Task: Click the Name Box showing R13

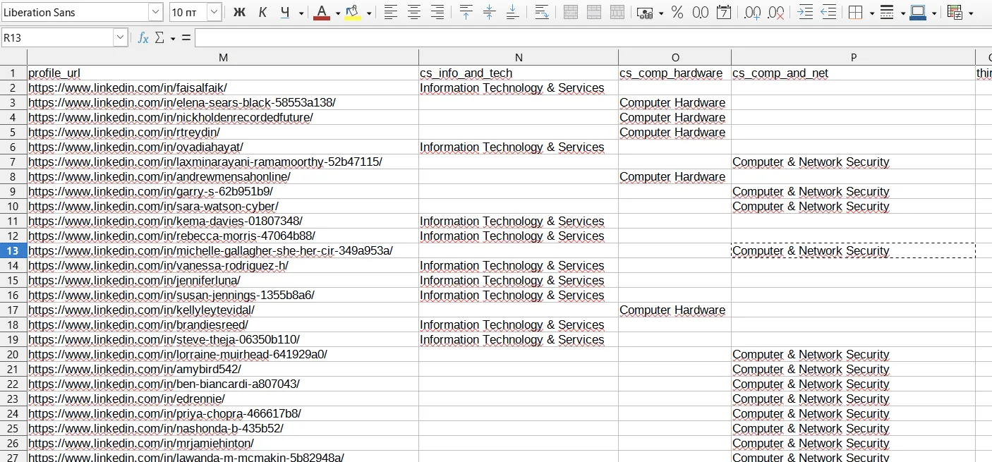Action: coord(57,38)
